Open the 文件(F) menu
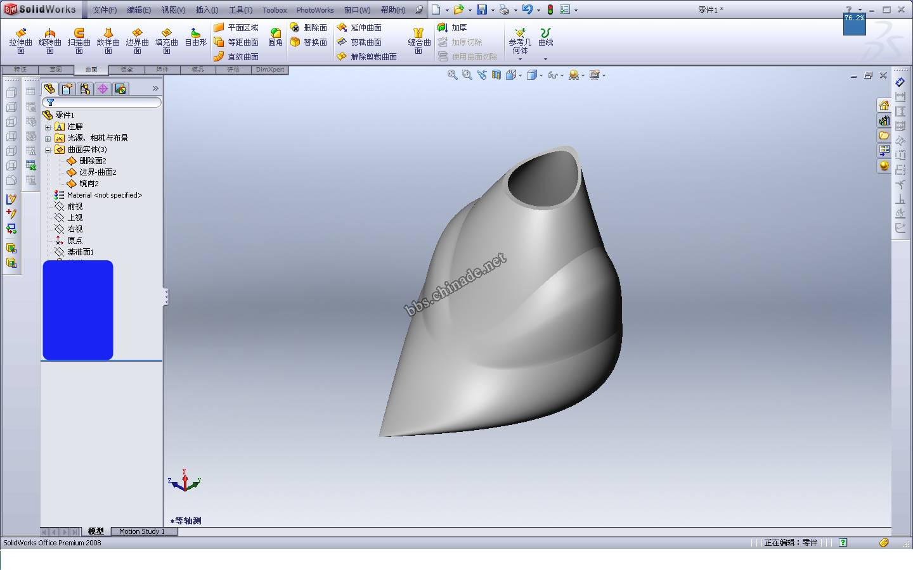 pos(105,10)
